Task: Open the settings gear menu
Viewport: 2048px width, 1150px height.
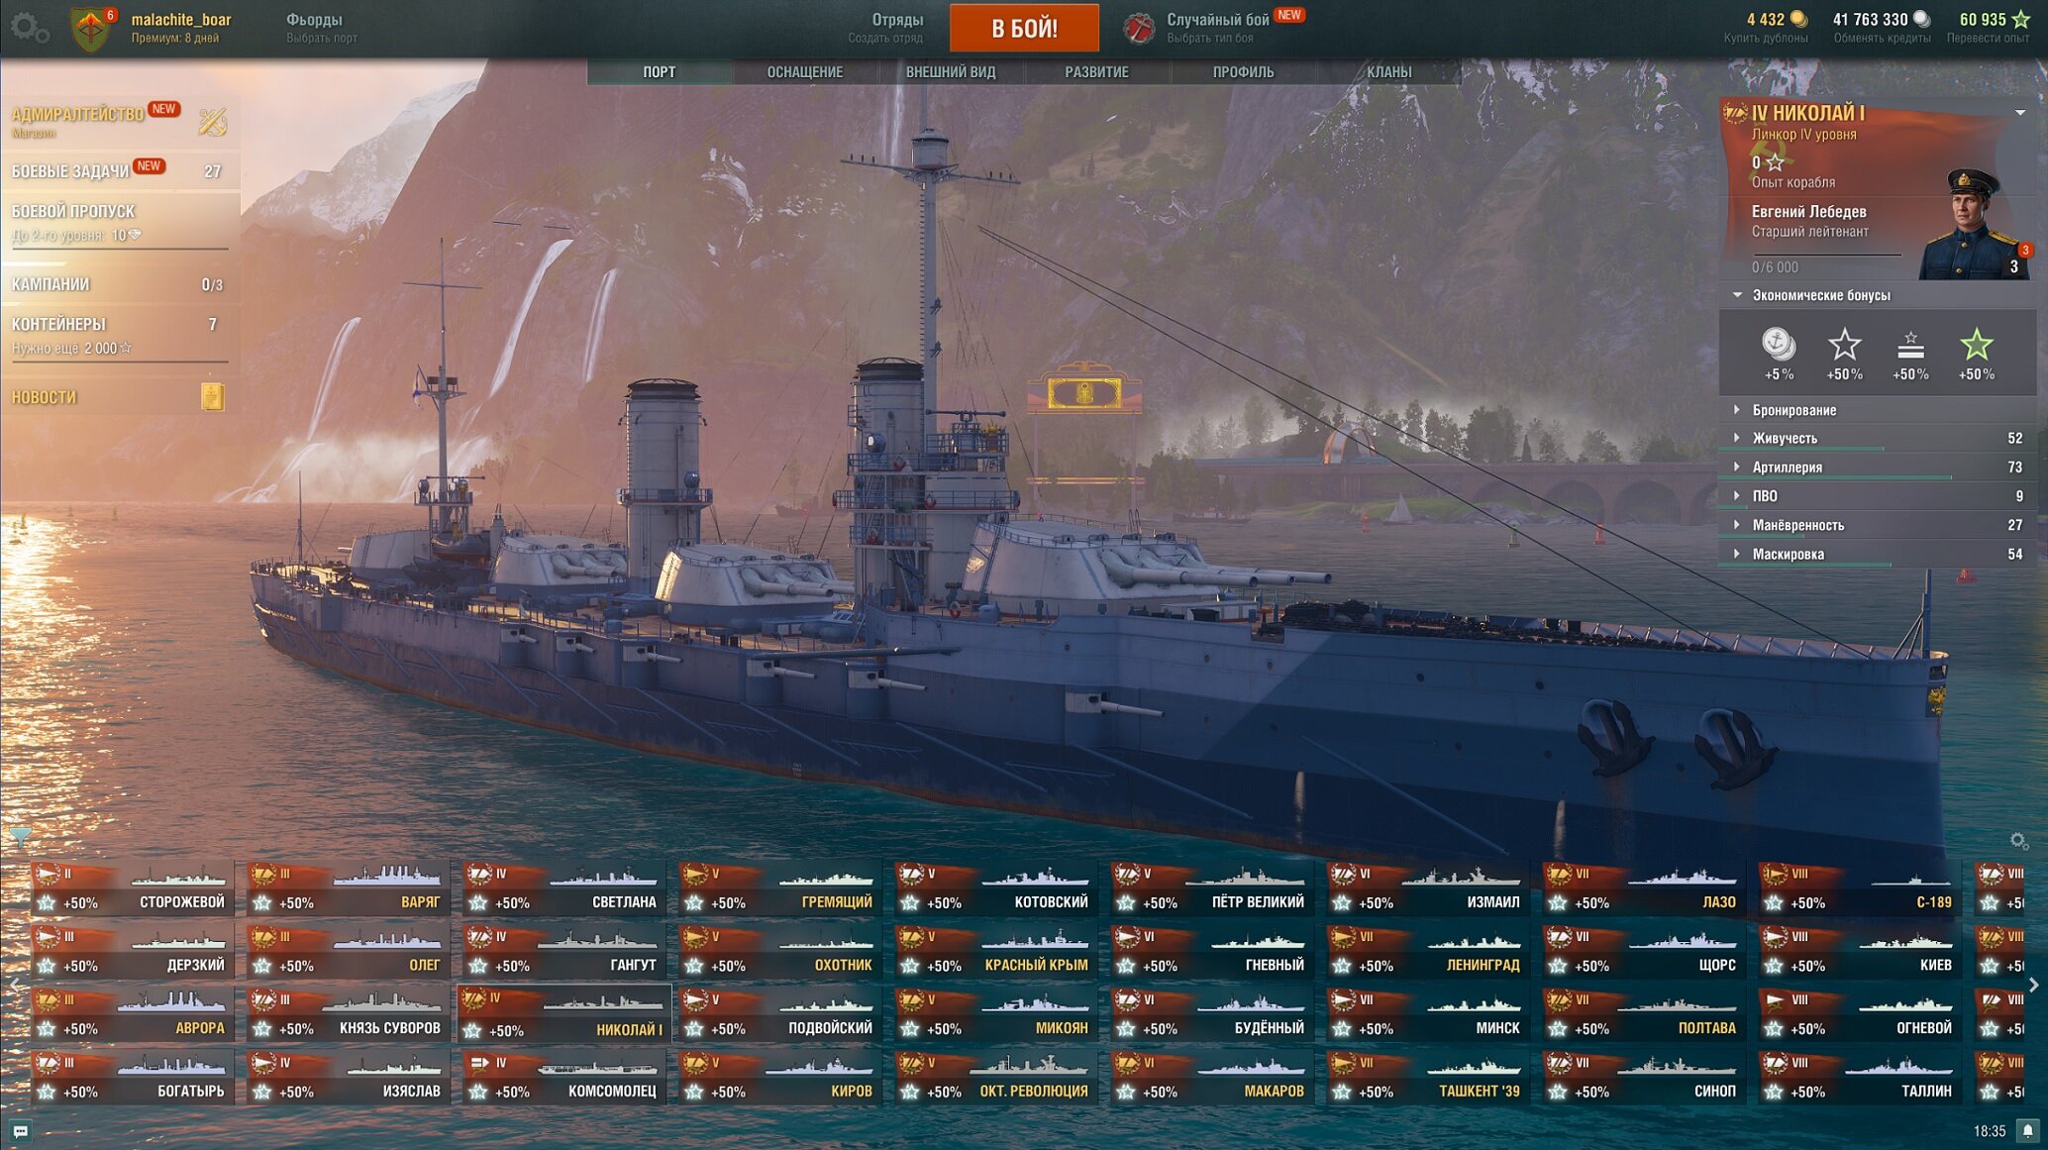Action: pos(28,27)
